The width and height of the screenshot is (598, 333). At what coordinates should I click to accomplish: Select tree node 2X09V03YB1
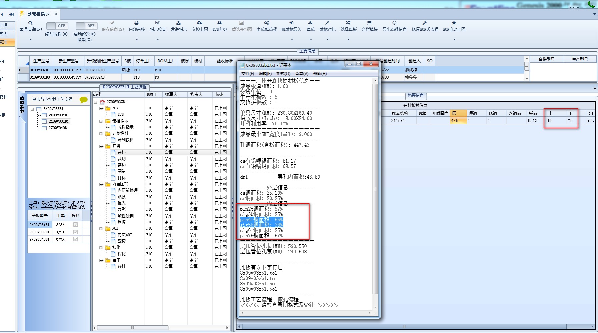(59, 115)
